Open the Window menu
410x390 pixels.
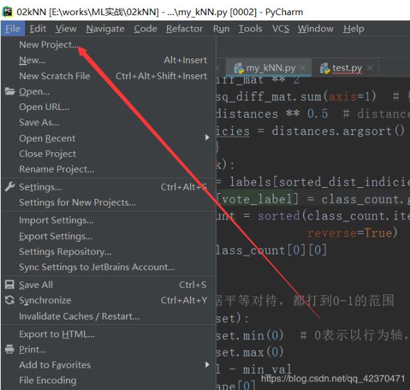(x=316, y=28)
